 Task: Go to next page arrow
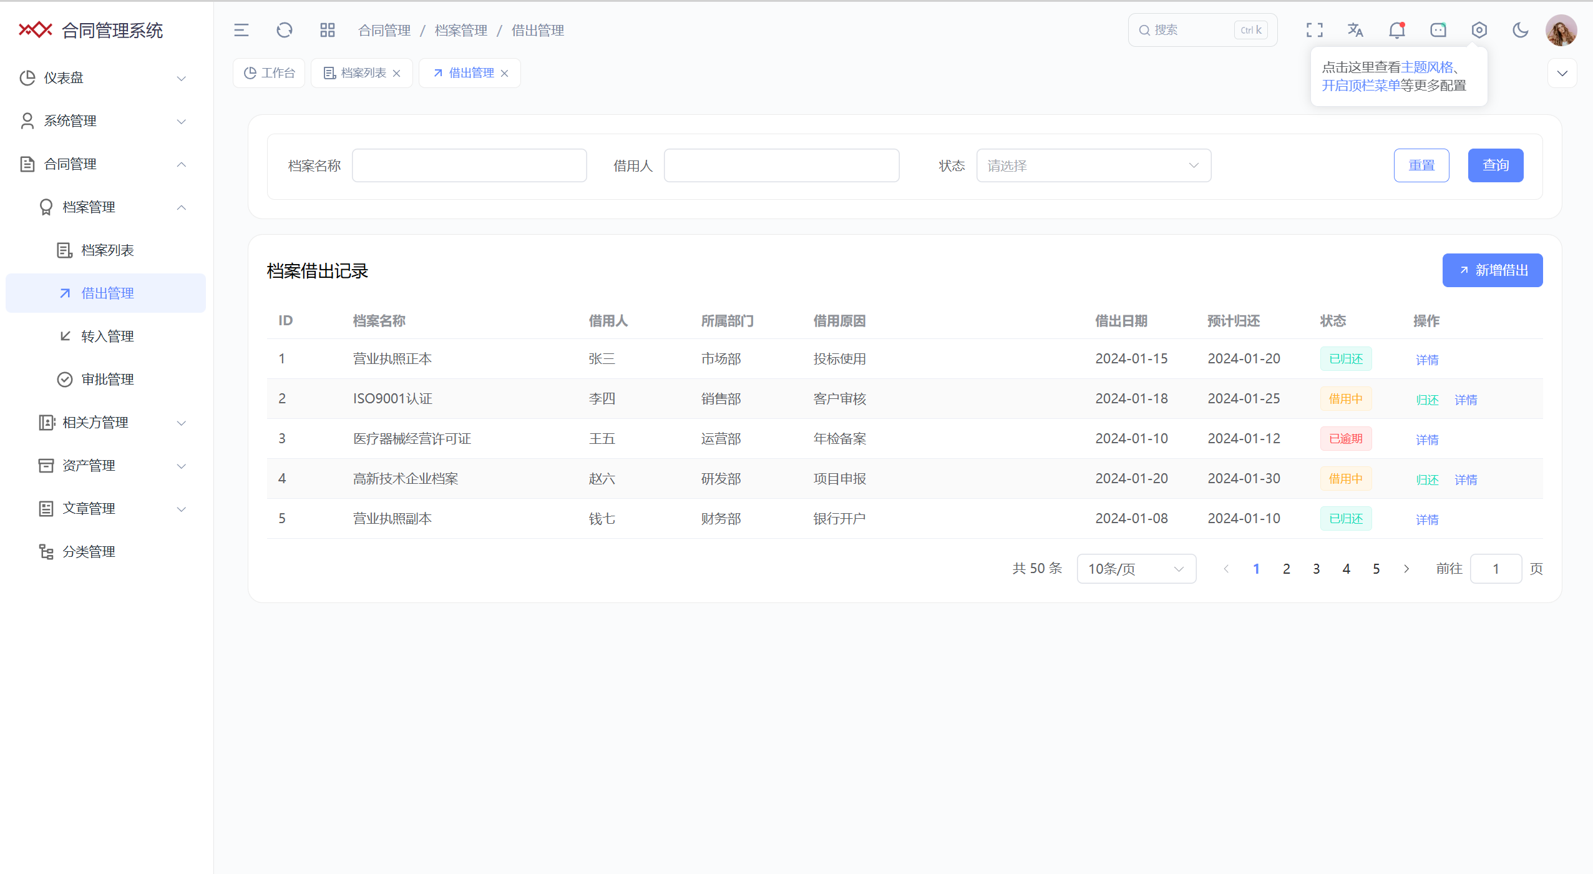coord(1406,569)
